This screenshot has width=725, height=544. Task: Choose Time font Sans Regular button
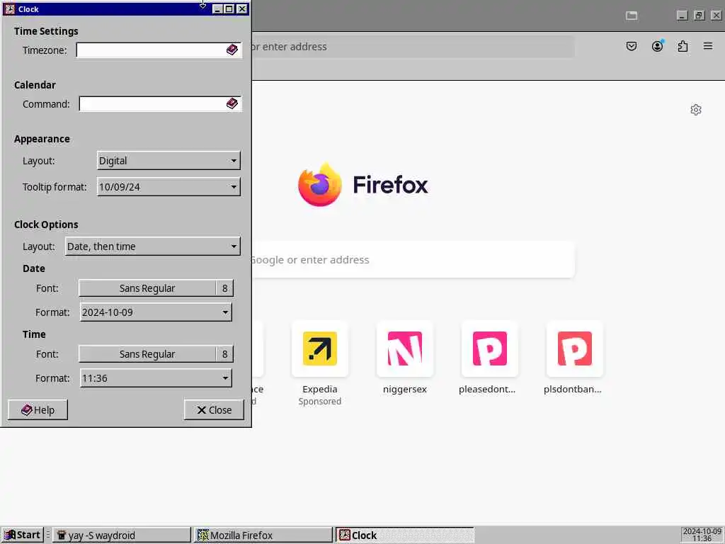pos(156,354)
